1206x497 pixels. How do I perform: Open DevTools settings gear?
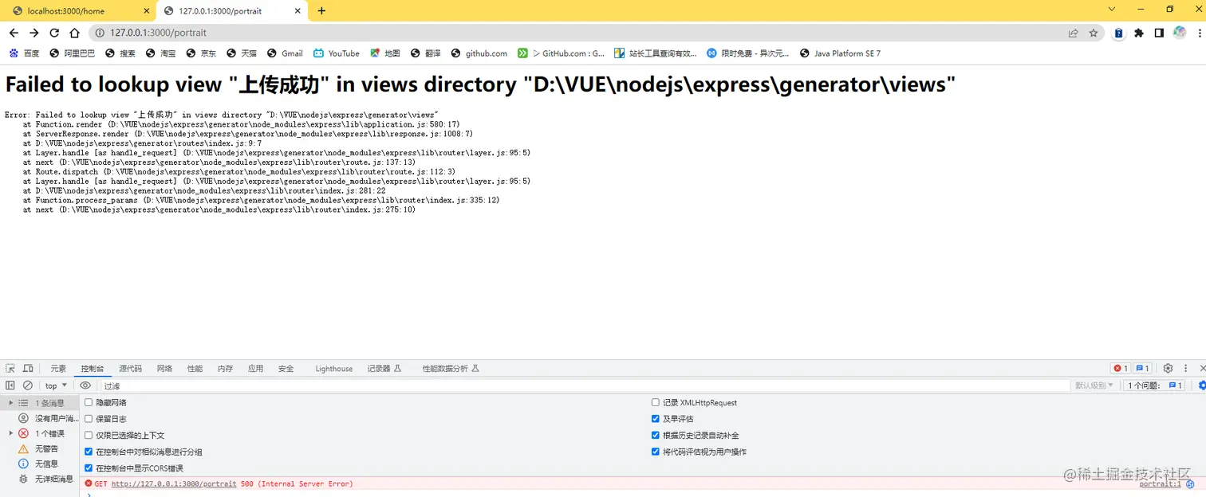[1168, 368]
